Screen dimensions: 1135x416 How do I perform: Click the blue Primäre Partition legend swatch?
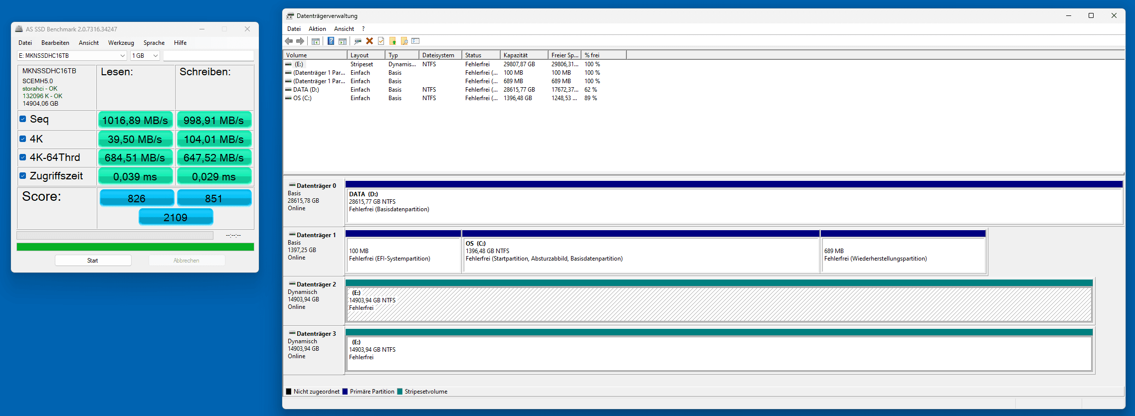pyautogui.click(x=345, y=392)
